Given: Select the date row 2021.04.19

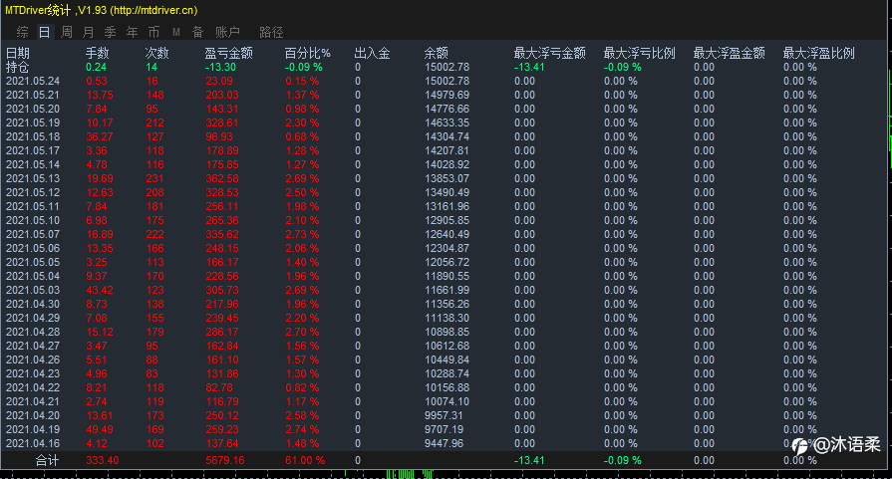Looking at the screenshot, I should click(33, 429).
